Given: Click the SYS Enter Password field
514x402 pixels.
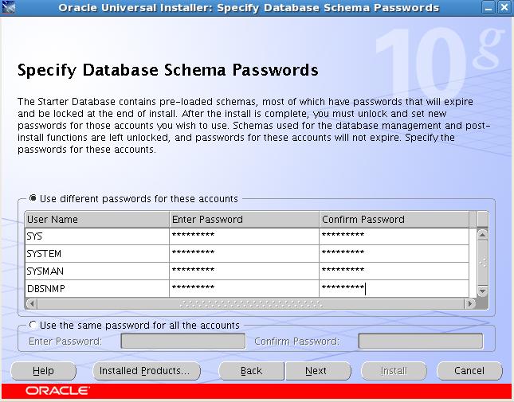Looking at the screenshot, I should 243,236.
